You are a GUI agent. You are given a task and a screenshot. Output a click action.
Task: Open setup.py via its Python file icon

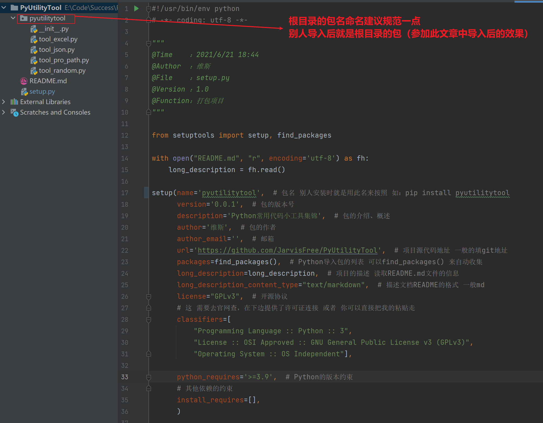24,92
